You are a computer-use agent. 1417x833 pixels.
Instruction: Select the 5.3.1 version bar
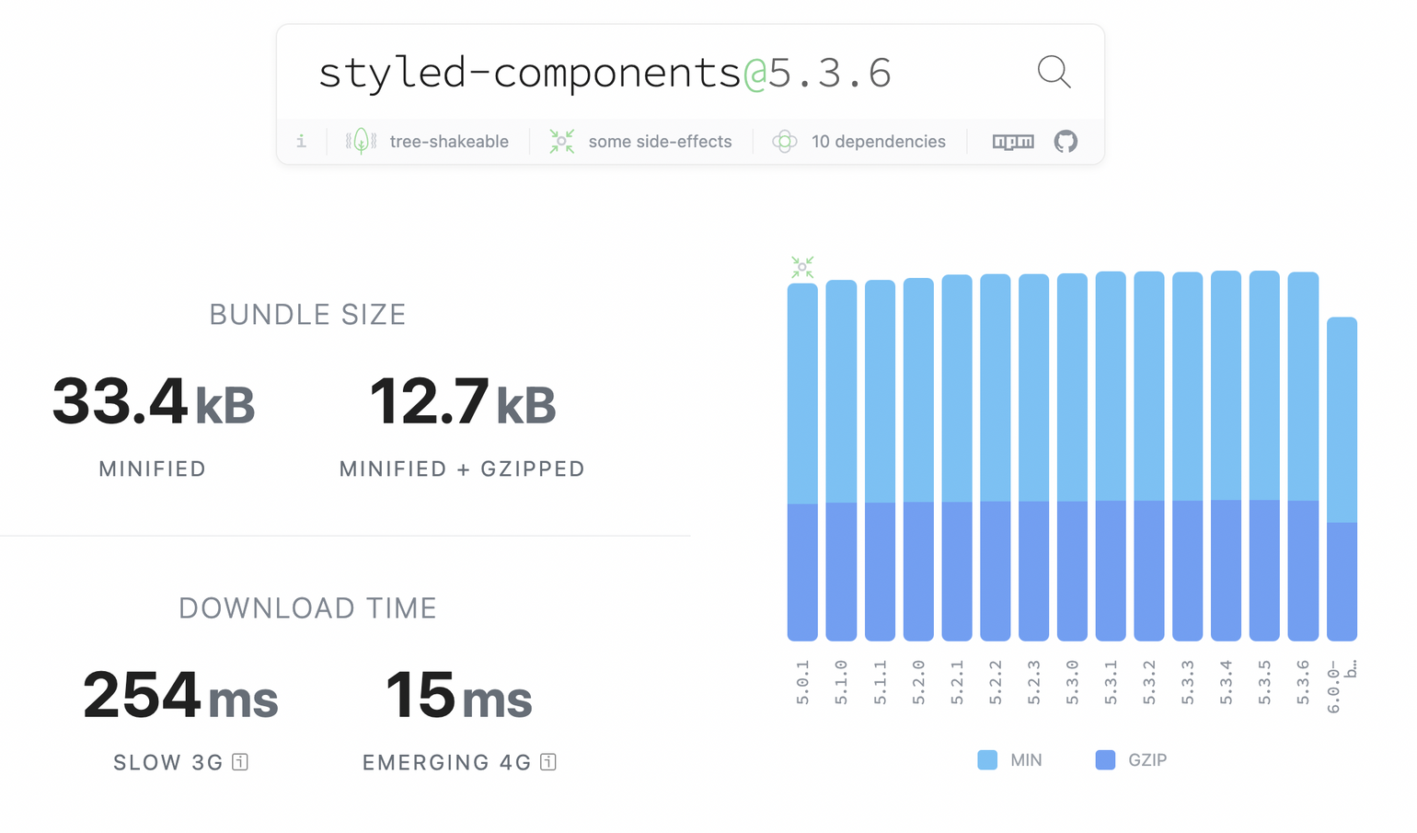tap(1111, 456)
